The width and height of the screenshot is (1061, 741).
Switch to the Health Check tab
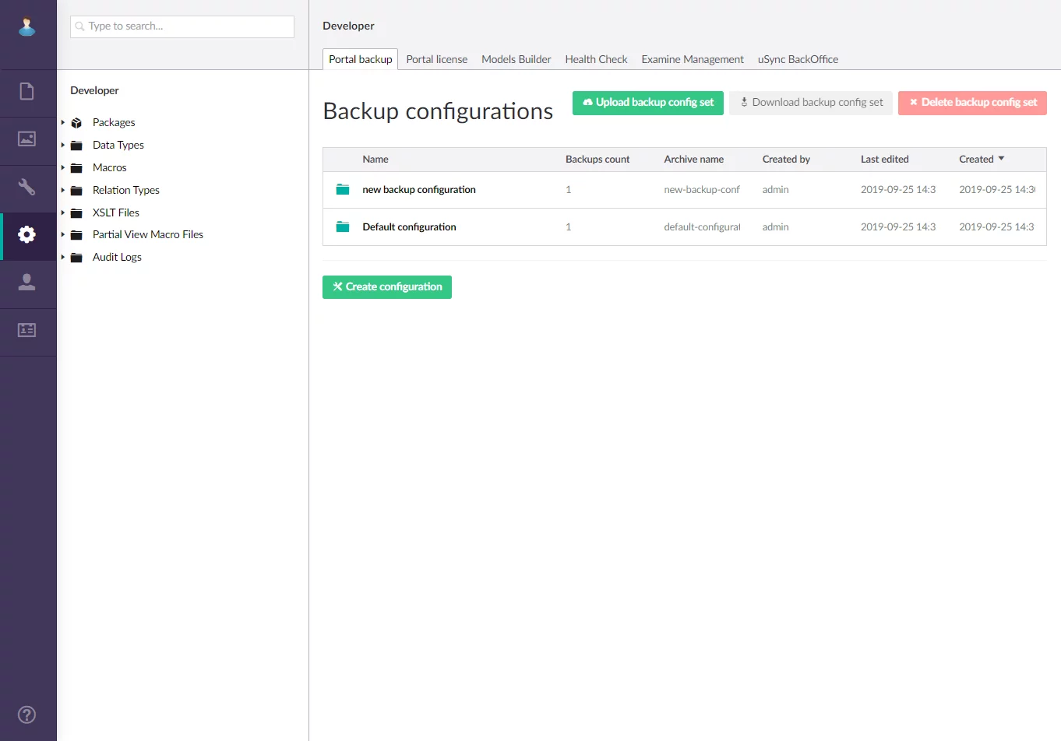(596, 59)
